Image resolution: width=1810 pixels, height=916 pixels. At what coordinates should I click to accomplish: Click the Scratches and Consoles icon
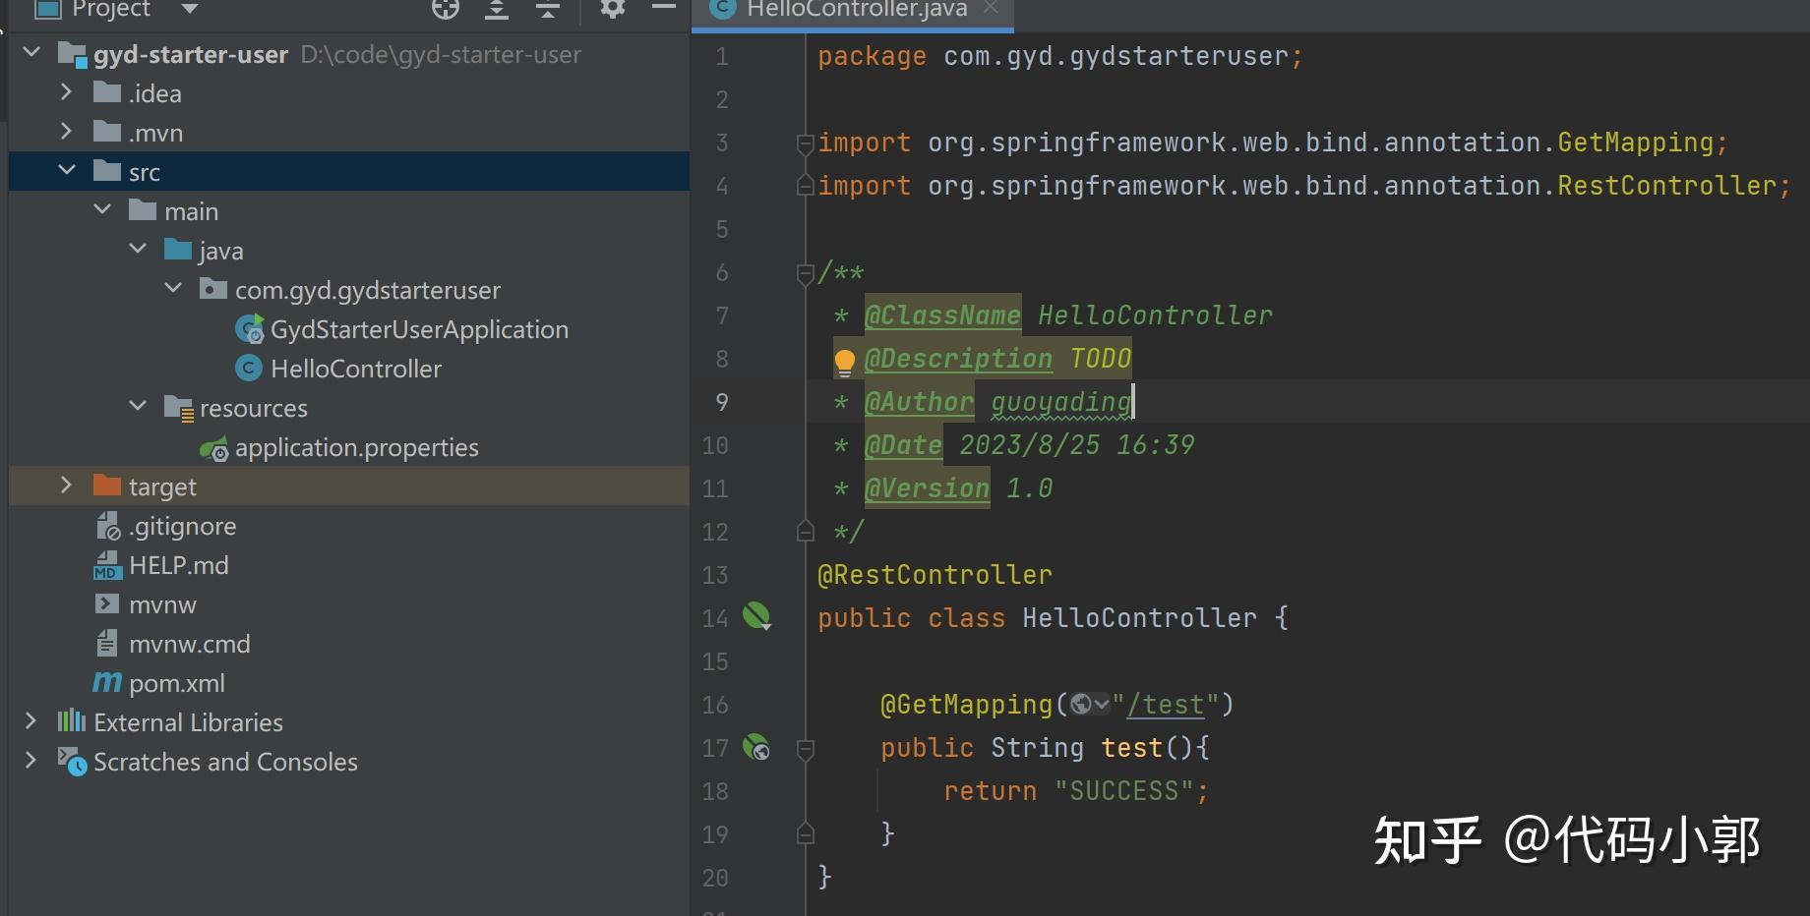tap(72, 762)
